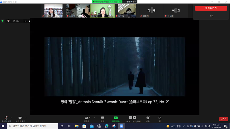Expand audio options arrow beside microphone
This screenshot has width=230, height=129.
point(11,118)
